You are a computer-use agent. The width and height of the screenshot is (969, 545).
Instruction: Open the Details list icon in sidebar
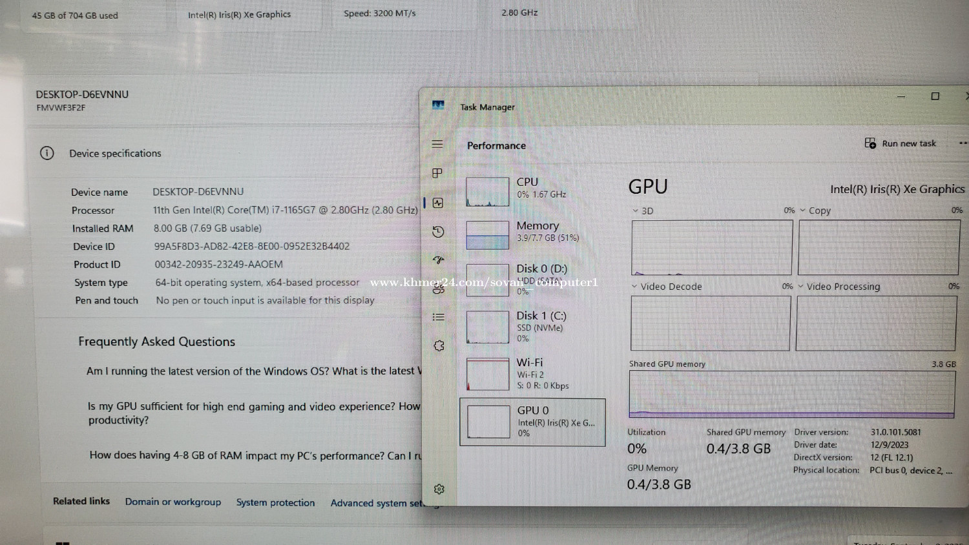coord(439,317)
